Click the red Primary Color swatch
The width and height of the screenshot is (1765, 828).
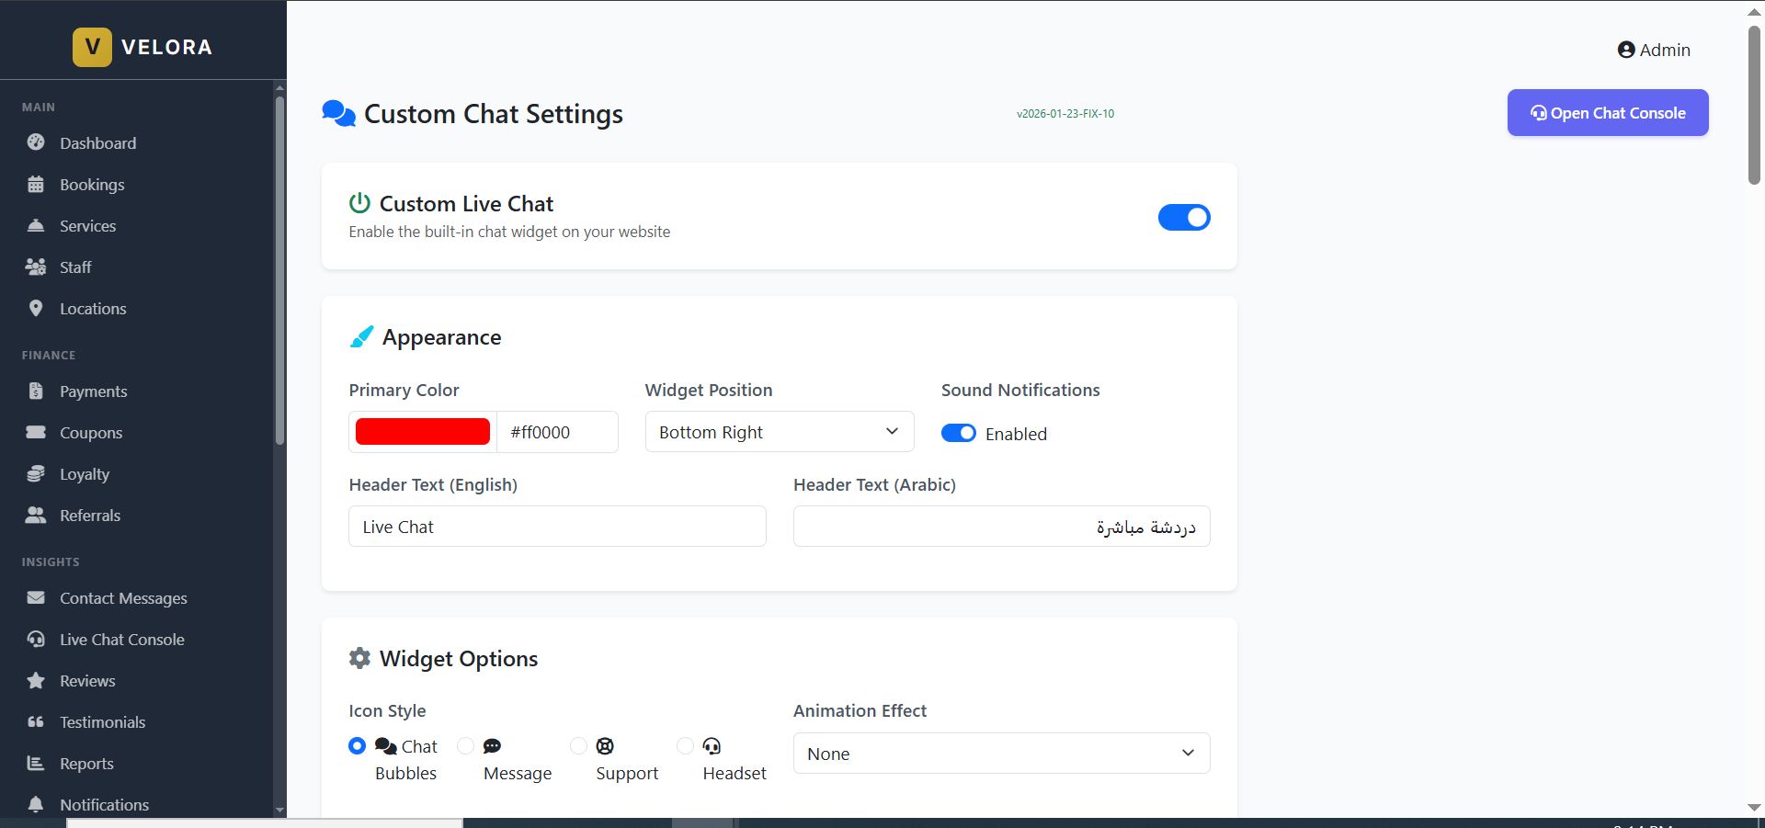(423, 432)
